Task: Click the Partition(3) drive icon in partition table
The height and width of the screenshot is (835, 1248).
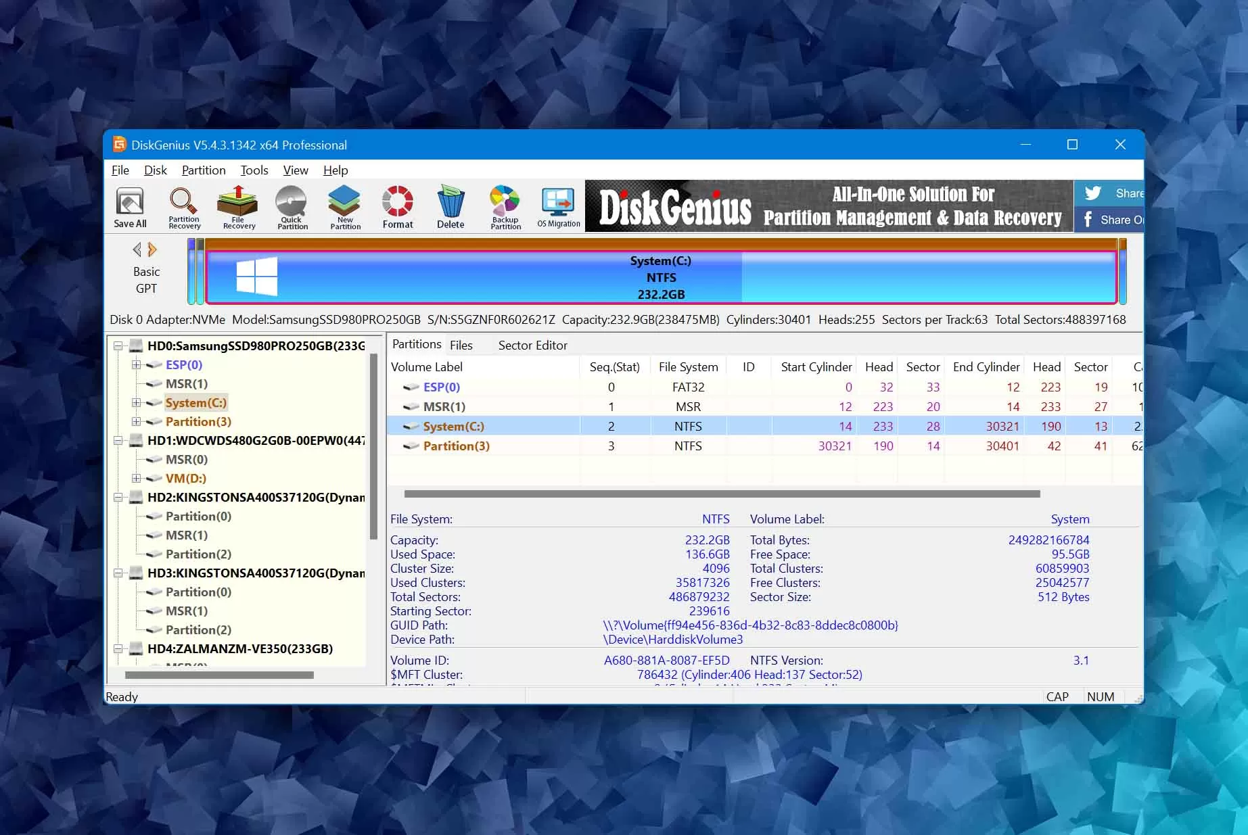Action: pos(411,446)
